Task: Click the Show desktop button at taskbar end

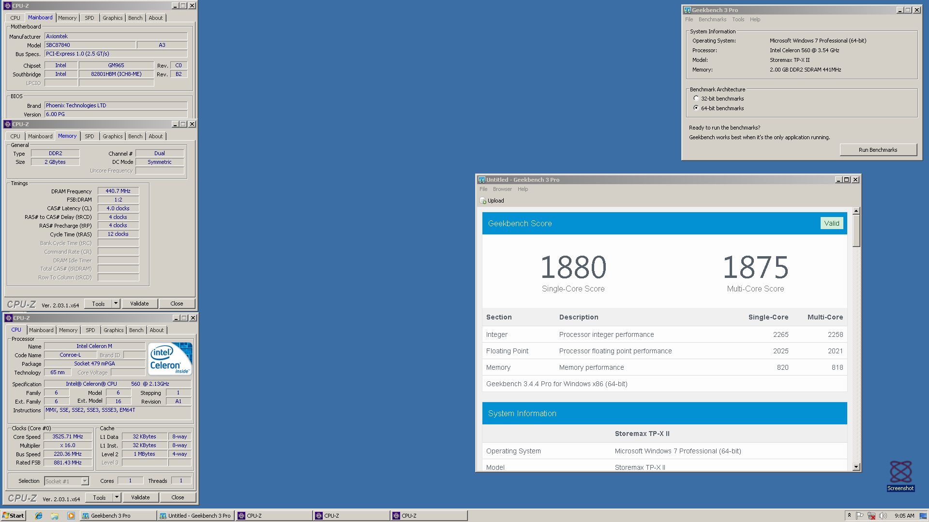Action: [923, 516]
